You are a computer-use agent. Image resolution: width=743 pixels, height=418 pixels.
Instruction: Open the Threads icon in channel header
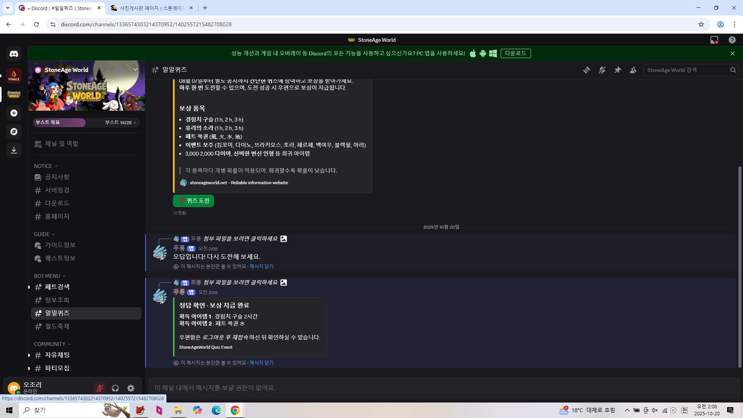[x=587, y=70]
